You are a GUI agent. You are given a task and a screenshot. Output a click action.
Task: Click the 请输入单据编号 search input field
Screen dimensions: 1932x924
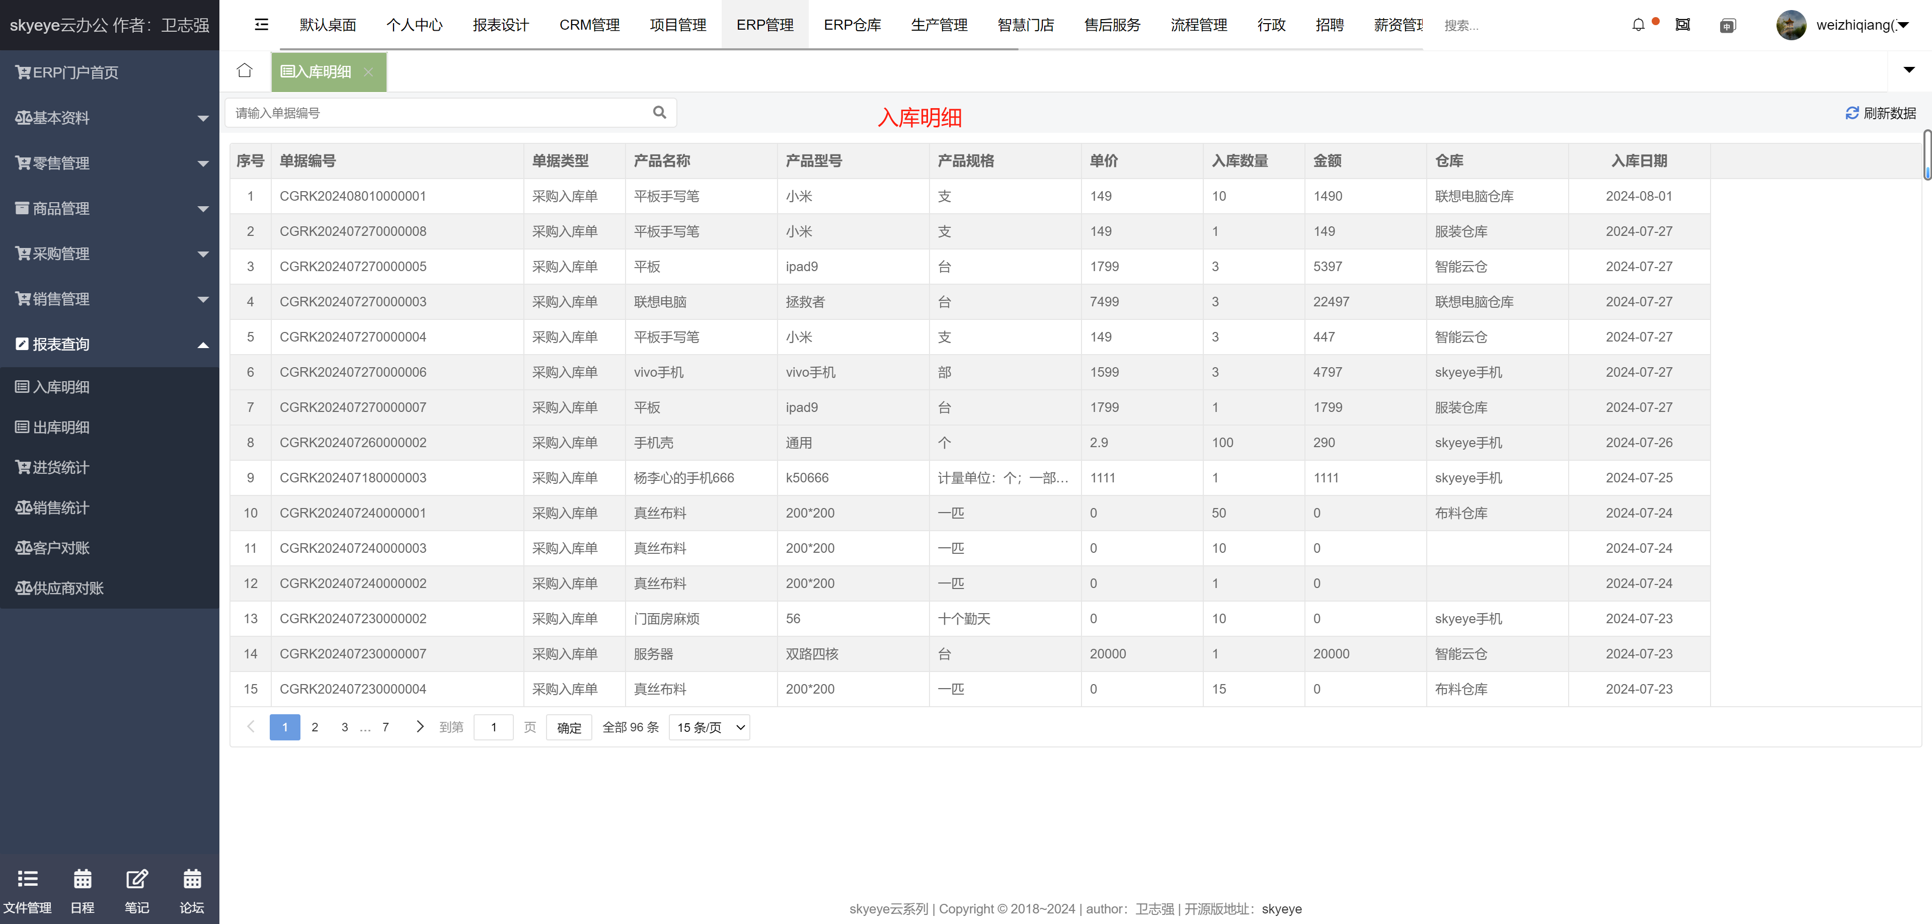click(439, 113)
